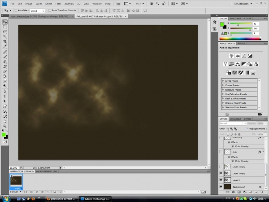Add a Levels adjustment
Screen dimensions: 269x202
pos(238,56)
